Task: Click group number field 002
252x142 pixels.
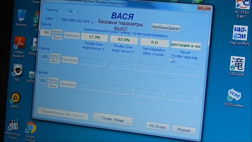Action: click(x=44, y=57)
